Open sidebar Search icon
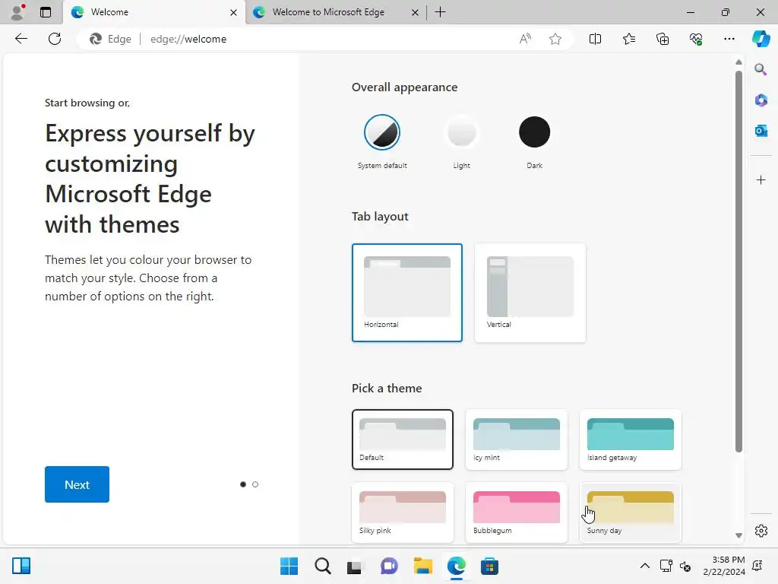Screen dimensions: 778x584 point(761,69)
